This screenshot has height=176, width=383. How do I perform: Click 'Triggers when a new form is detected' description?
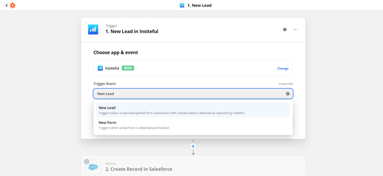click(x=134, y=128)
